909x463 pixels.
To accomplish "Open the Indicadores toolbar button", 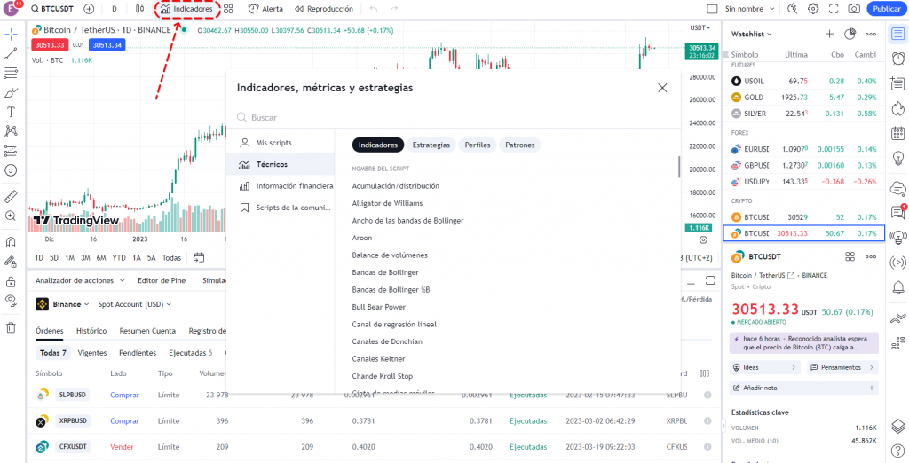I will (x=187, y=9).
